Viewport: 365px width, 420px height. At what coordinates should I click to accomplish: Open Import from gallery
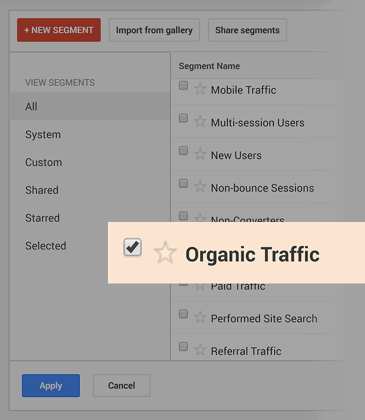coord(154,30)
